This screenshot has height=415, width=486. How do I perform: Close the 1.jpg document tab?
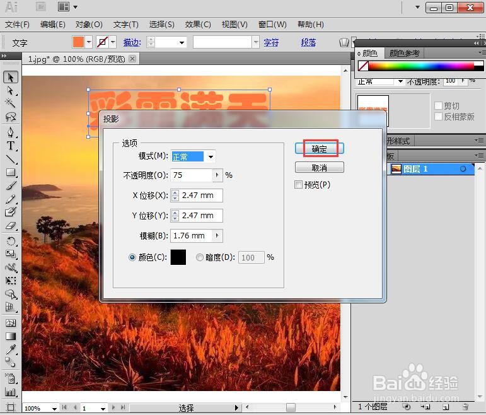(x=132, y=59)
